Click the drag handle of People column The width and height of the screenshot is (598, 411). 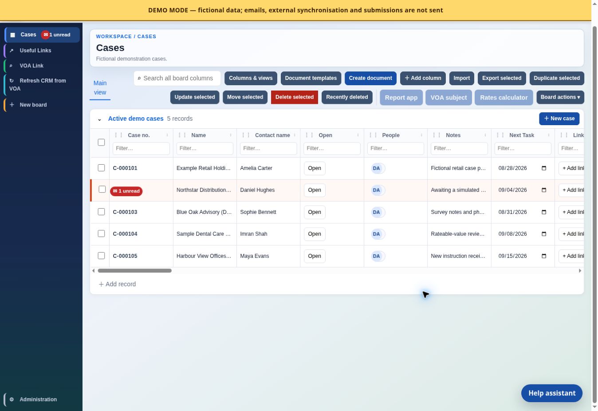pyautogui.click(x=373, y=135)
